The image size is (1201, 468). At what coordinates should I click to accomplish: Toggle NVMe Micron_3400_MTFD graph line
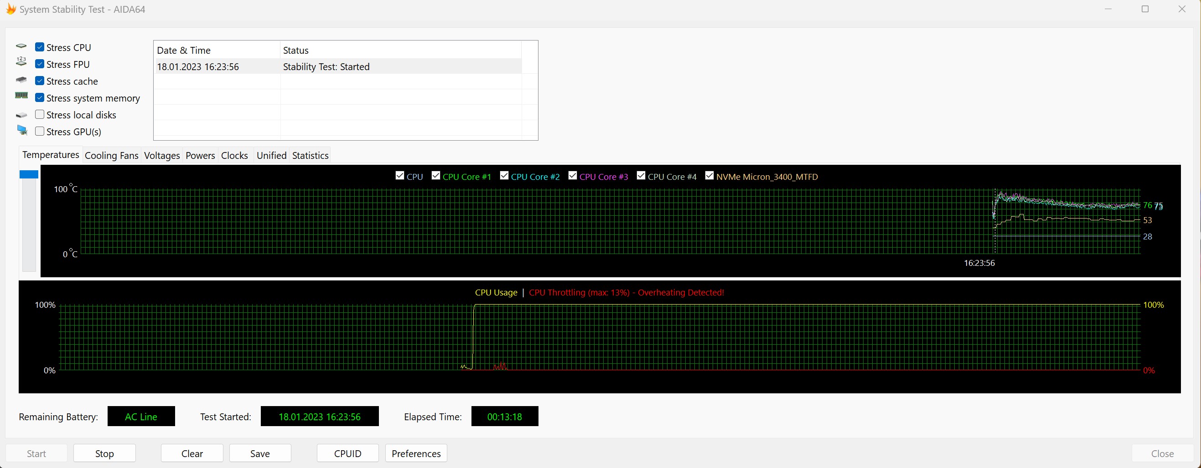(x=709, y=176)
